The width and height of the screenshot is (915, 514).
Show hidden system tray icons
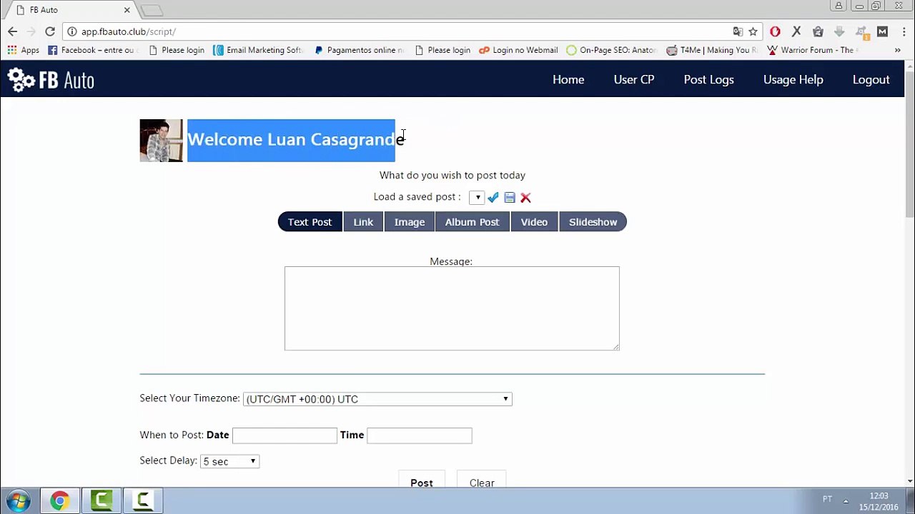coord(846,500)
